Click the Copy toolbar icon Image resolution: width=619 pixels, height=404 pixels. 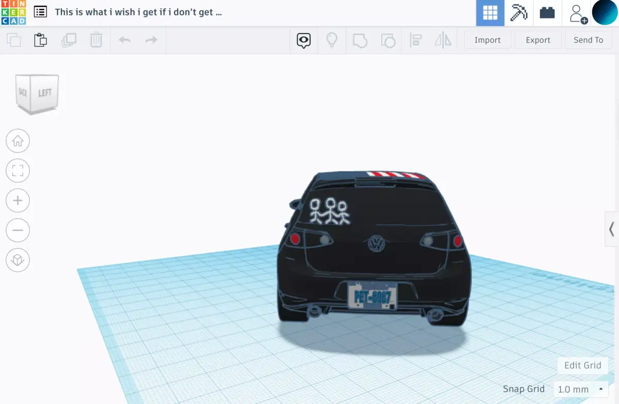pyautogui.click(x=14, y=40)
